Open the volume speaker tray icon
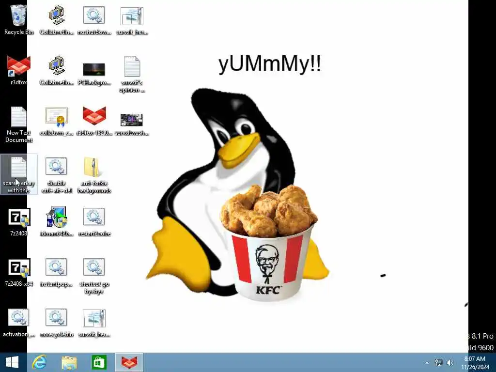This screenshot has height=372, width=496. (450, 362)
